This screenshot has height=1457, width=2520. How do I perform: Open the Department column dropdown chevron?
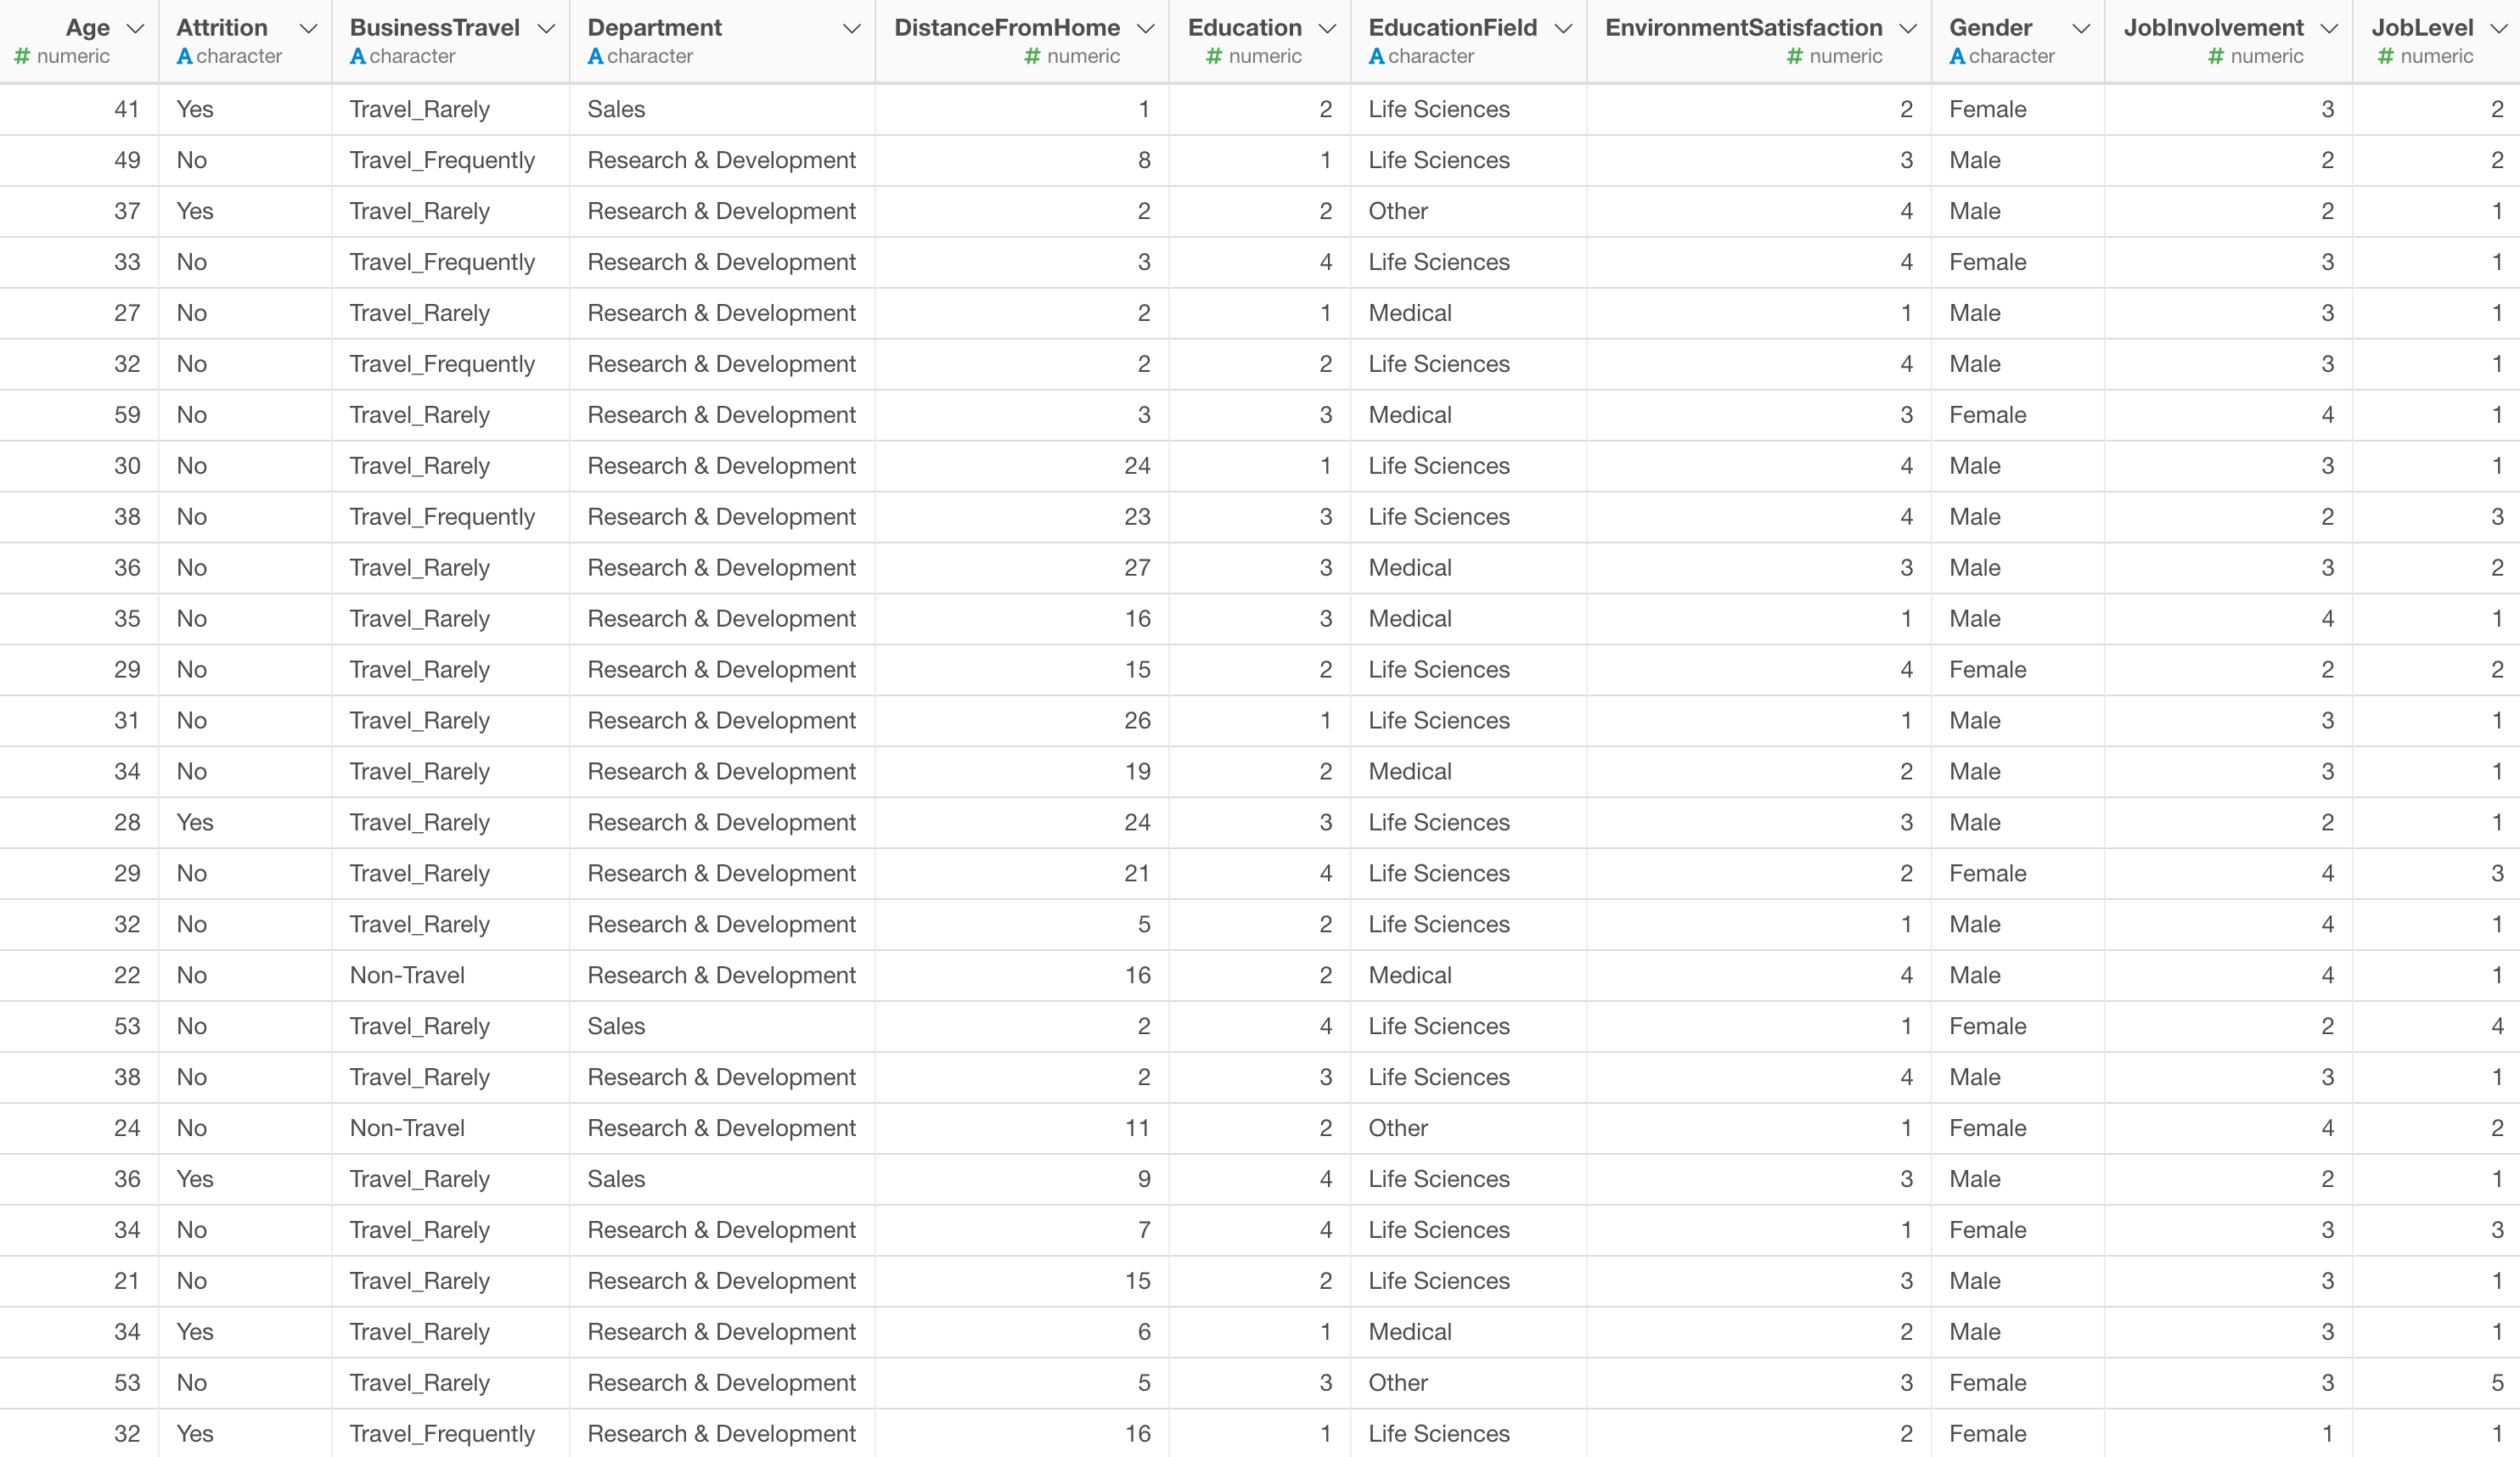tap(851, 29)
